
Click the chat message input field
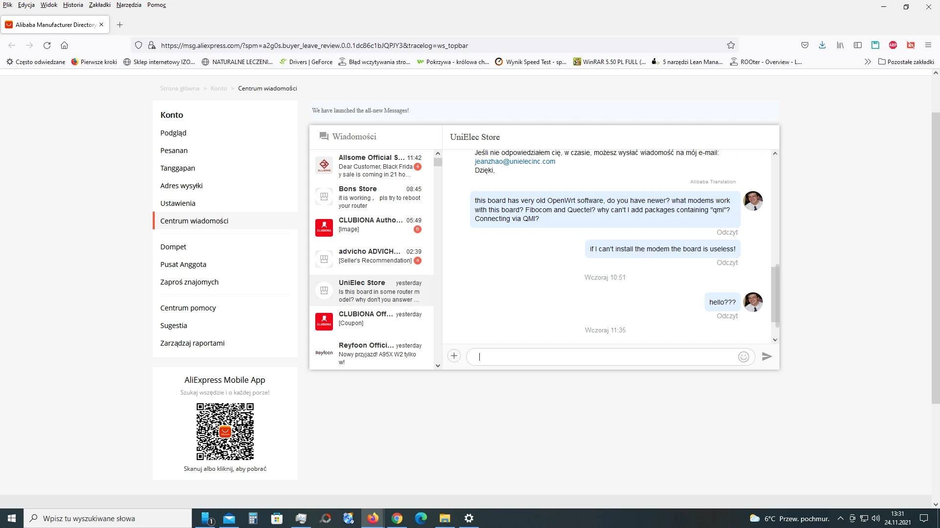coord(602,357)
